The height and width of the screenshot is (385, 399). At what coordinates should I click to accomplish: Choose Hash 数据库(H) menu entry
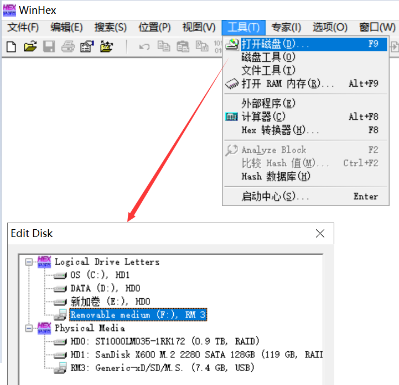pos(305,176)
